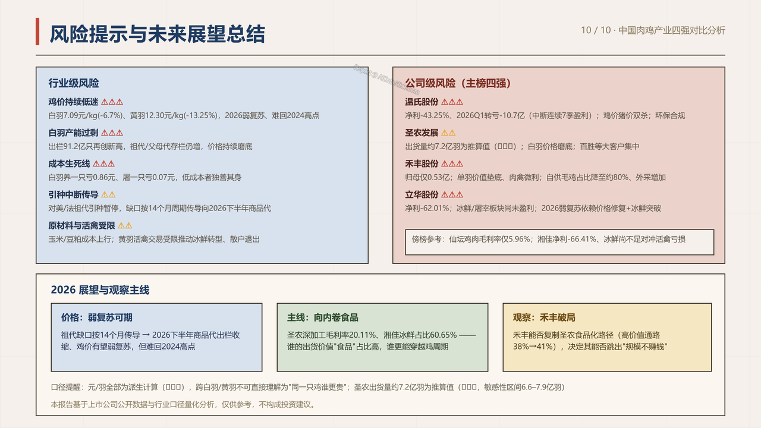Select the line starting 白羽7.09元/kg(-6.7%)
This screenshot has width=761, height=428.
[184, 115]
